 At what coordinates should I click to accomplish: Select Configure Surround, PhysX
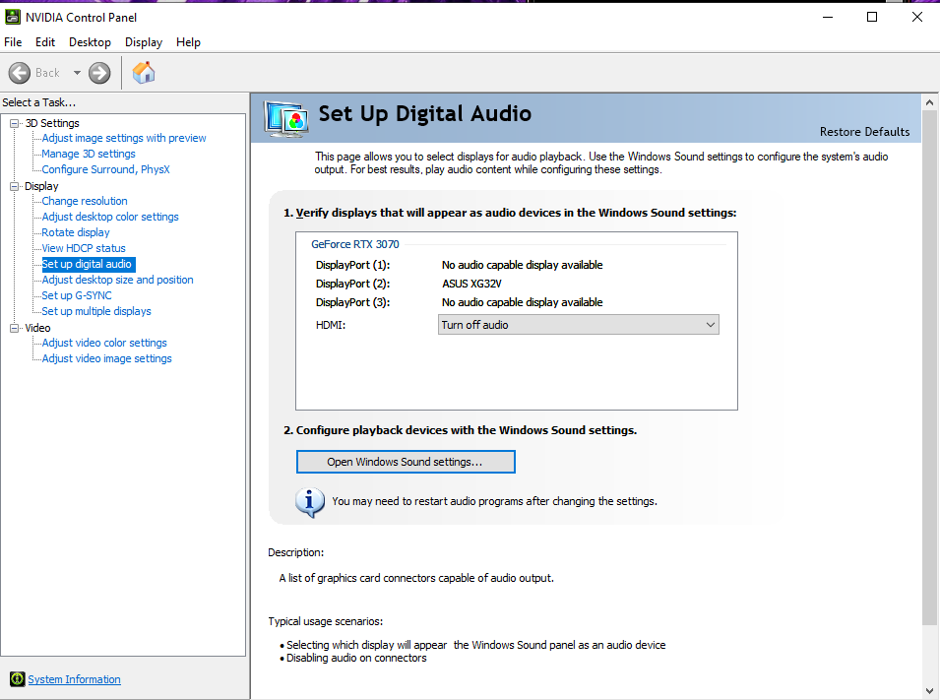click(105, 169)
